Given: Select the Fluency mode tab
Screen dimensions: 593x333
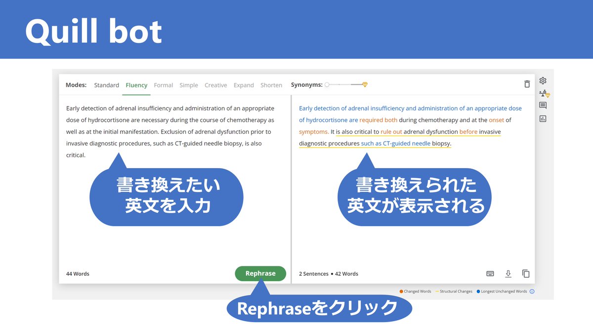Looking at the screenshot, I should coord(136,85).
